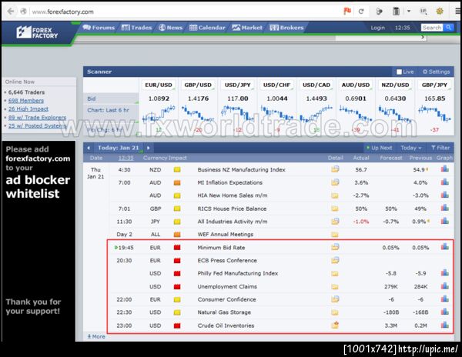Screen dimensions: 462x357
Task: Click the Bid row label in Scanner
Action: click(92, 98)
